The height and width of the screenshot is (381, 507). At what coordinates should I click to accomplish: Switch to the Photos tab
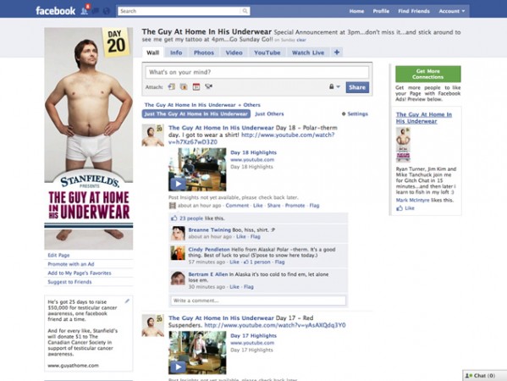204,52
